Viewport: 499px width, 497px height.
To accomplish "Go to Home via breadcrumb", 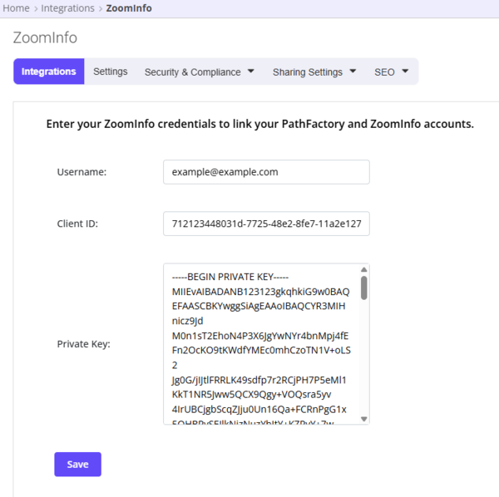I will tap(17, 8).
